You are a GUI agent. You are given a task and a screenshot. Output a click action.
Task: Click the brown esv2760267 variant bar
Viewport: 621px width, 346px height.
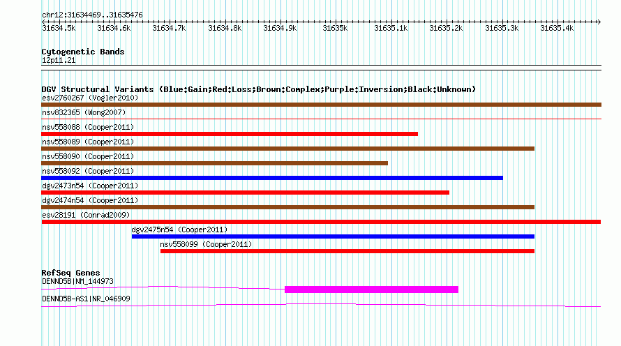tap(321, 105)
